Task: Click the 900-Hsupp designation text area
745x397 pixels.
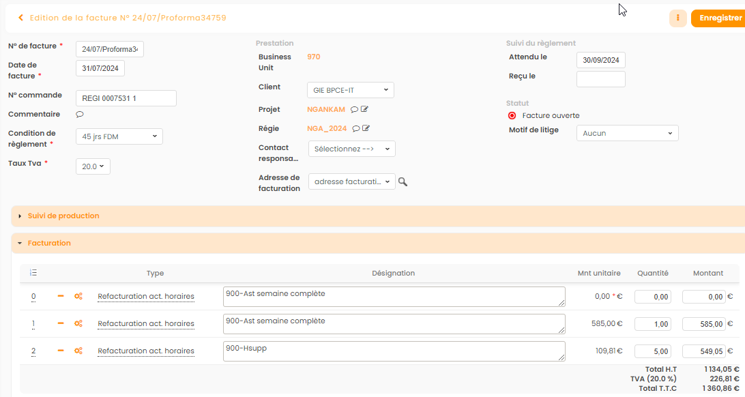Action: click(394, 351)
